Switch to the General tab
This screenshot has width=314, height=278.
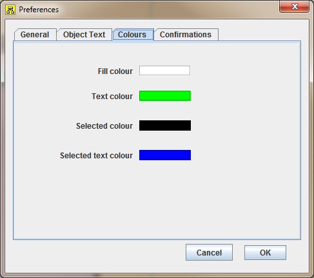coord(35,35)
